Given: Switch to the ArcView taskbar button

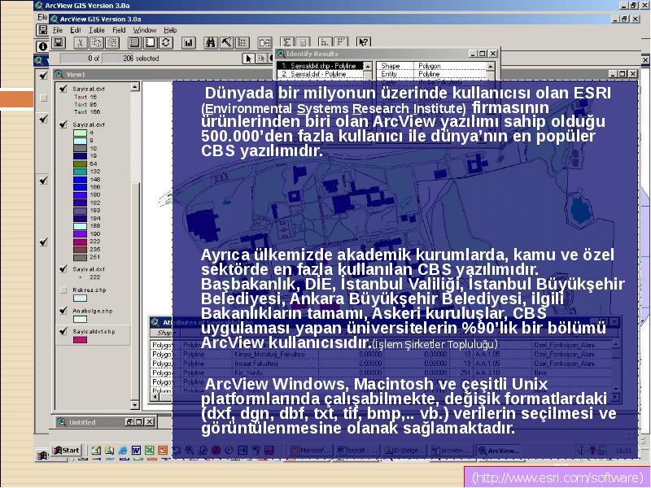Looking at the screenshot, I should [498, 451].
